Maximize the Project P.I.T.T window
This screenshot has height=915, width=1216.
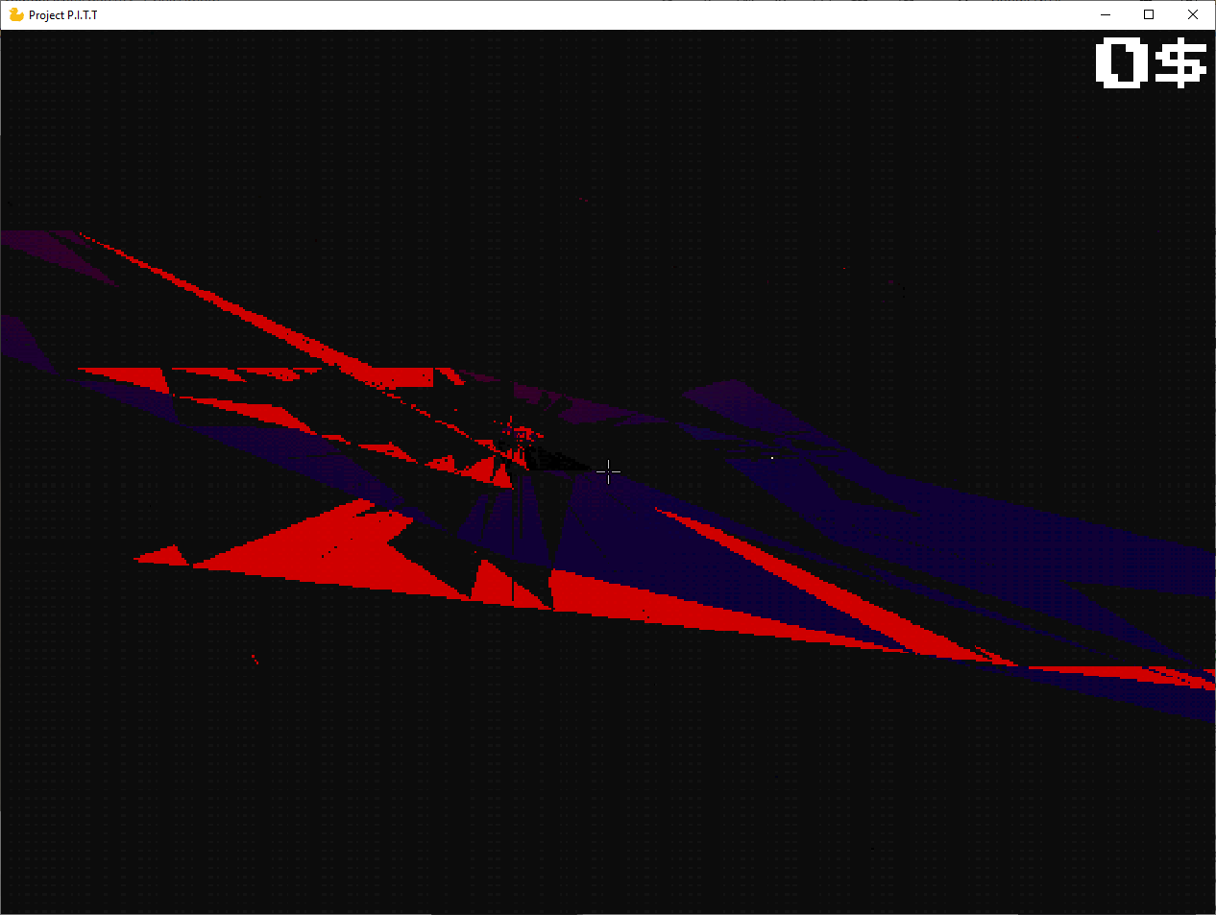1149,14
